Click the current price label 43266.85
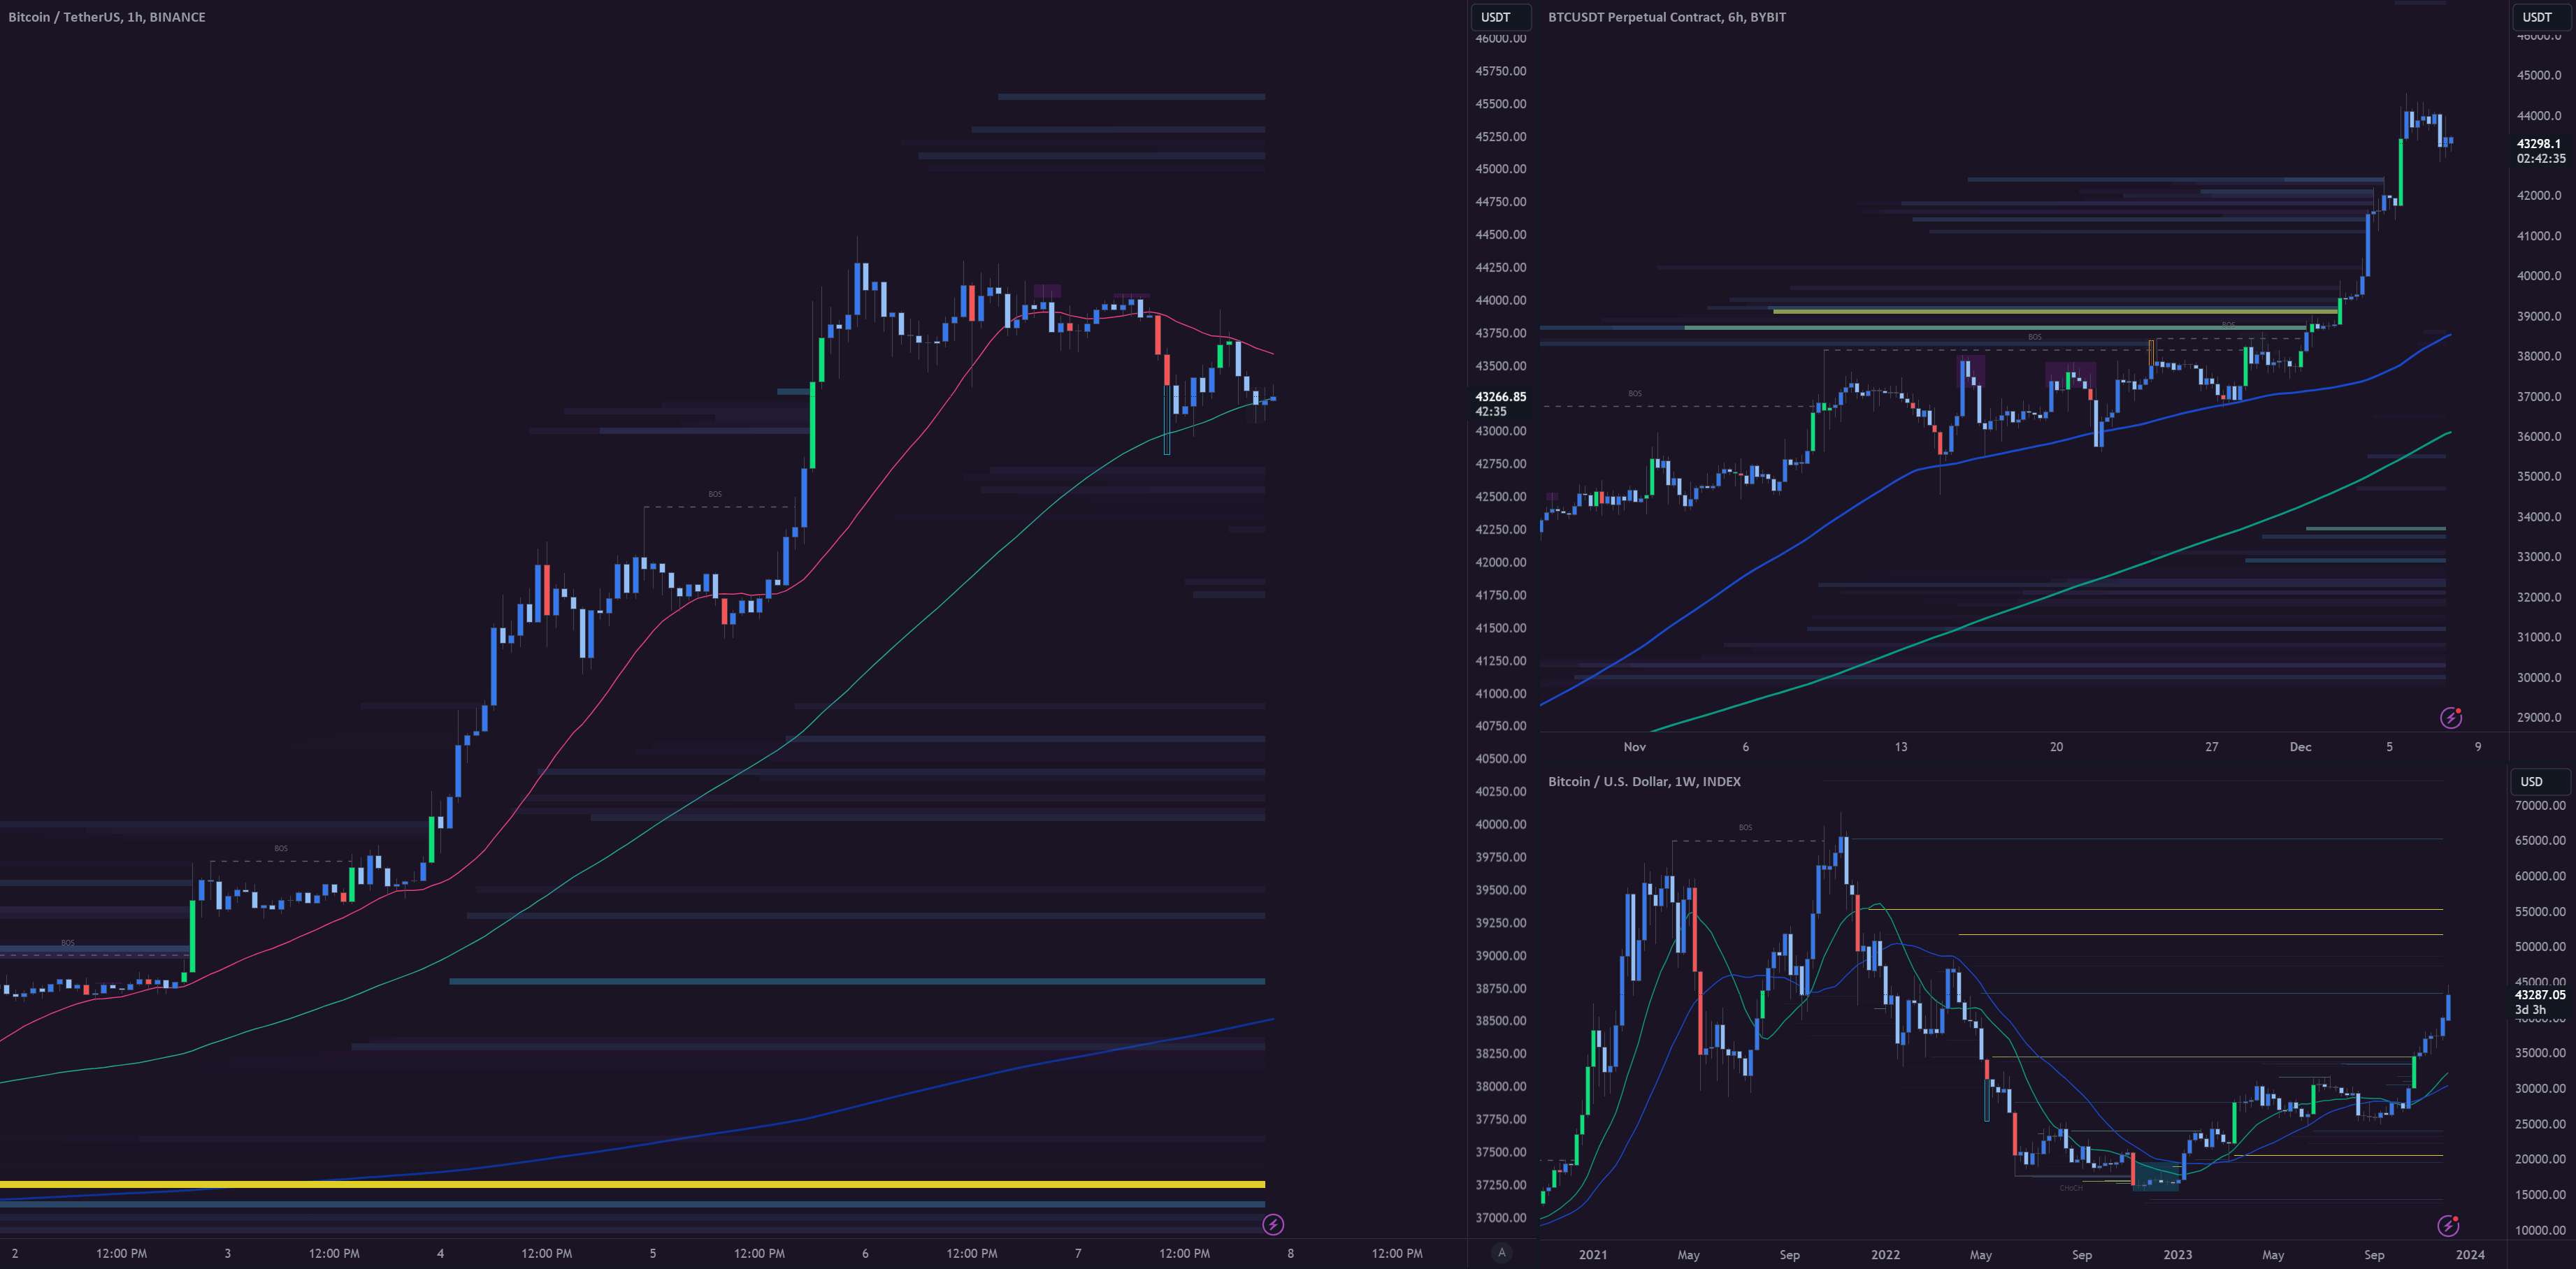 tap(1500, 397)
